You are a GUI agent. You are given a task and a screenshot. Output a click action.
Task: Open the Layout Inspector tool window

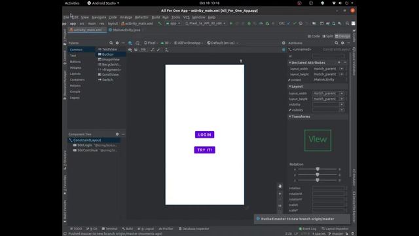335,229
